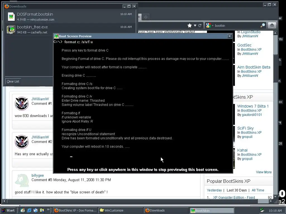
Task: Open XP Gangster Edition - Fixed link
Action: click(x=234, y=197)
